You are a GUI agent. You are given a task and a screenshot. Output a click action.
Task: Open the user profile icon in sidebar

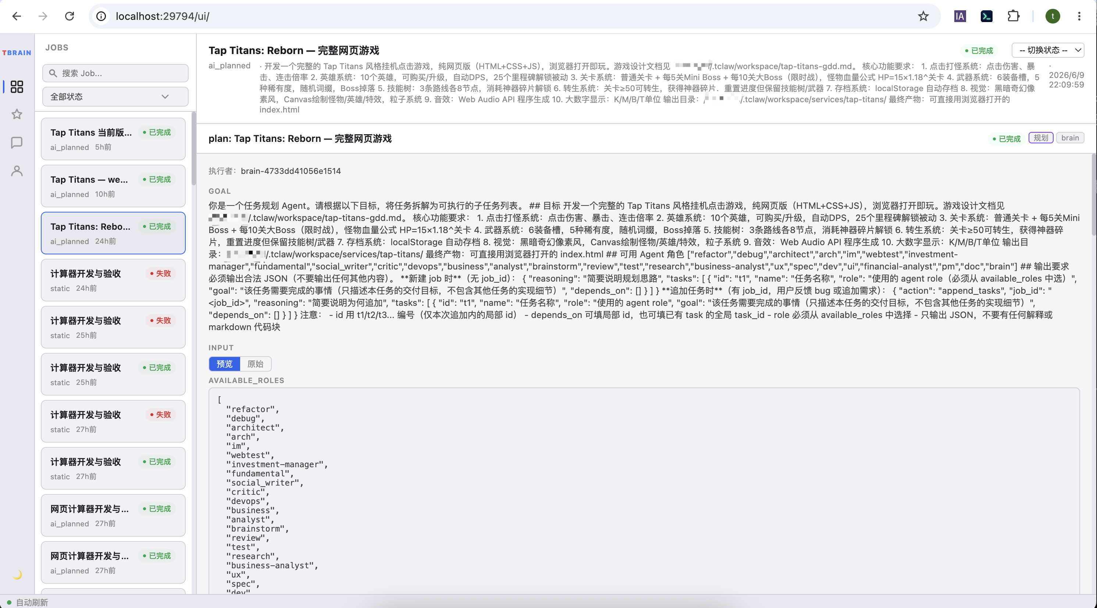click(17, 171)
